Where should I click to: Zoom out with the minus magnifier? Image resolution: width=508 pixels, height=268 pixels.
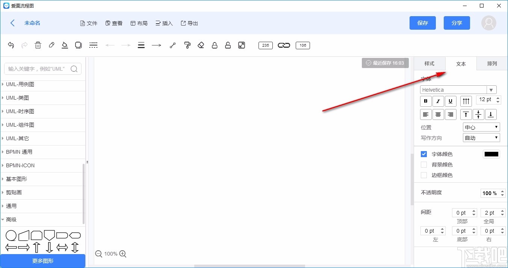tap(99, 254)
